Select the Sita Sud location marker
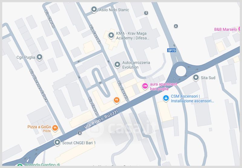Screen dimensions: 242x168 coord(196,78)
